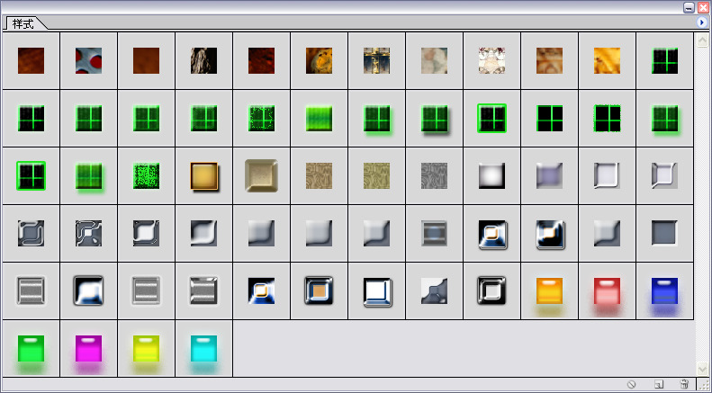This screenshot has width=712, height=393.
Task: Pick the flat slate grey square style
Action: point(665,234)
